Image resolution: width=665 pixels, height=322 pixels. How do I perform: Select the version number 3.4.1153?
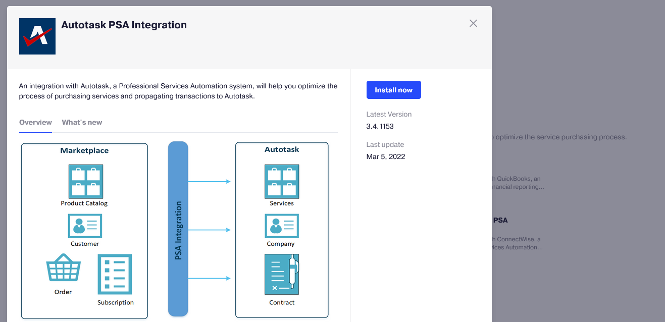click(x=380, y=126)
